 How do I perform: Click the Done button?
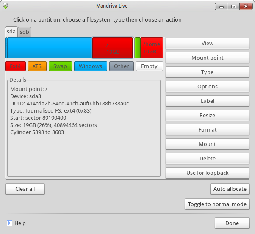(232, 223)
